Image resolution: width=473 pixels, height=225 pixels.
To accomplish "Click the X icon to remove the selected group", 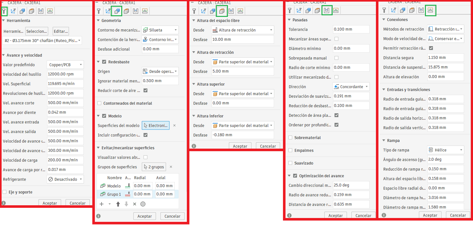I will point(134,204).
